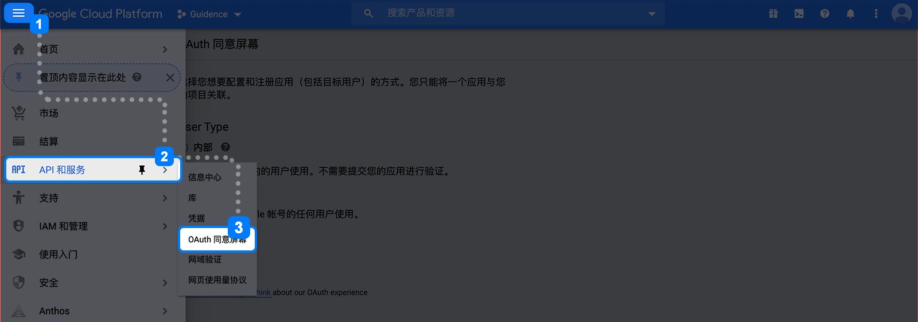This screenshot has height=322, width=918.
Task: Select 网域验证 in the submenu
Action: coord(205,259)
